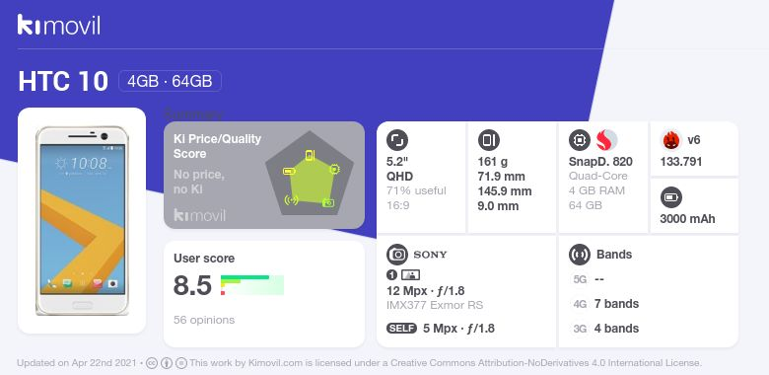This screenshot has width=769, height=375.
Task: Click the HTC 10 title
Action: (63, 81)
